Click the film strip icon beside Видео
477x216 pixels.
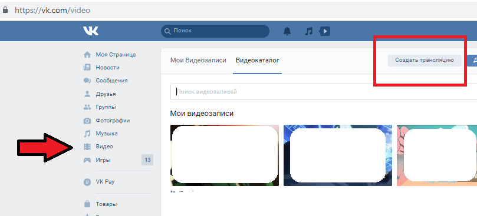click(x=87, y=147)
